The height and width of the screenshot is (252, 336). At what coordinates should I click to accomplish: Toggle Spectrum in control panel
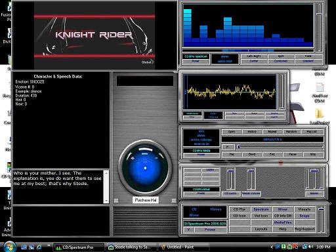point(261,209)
